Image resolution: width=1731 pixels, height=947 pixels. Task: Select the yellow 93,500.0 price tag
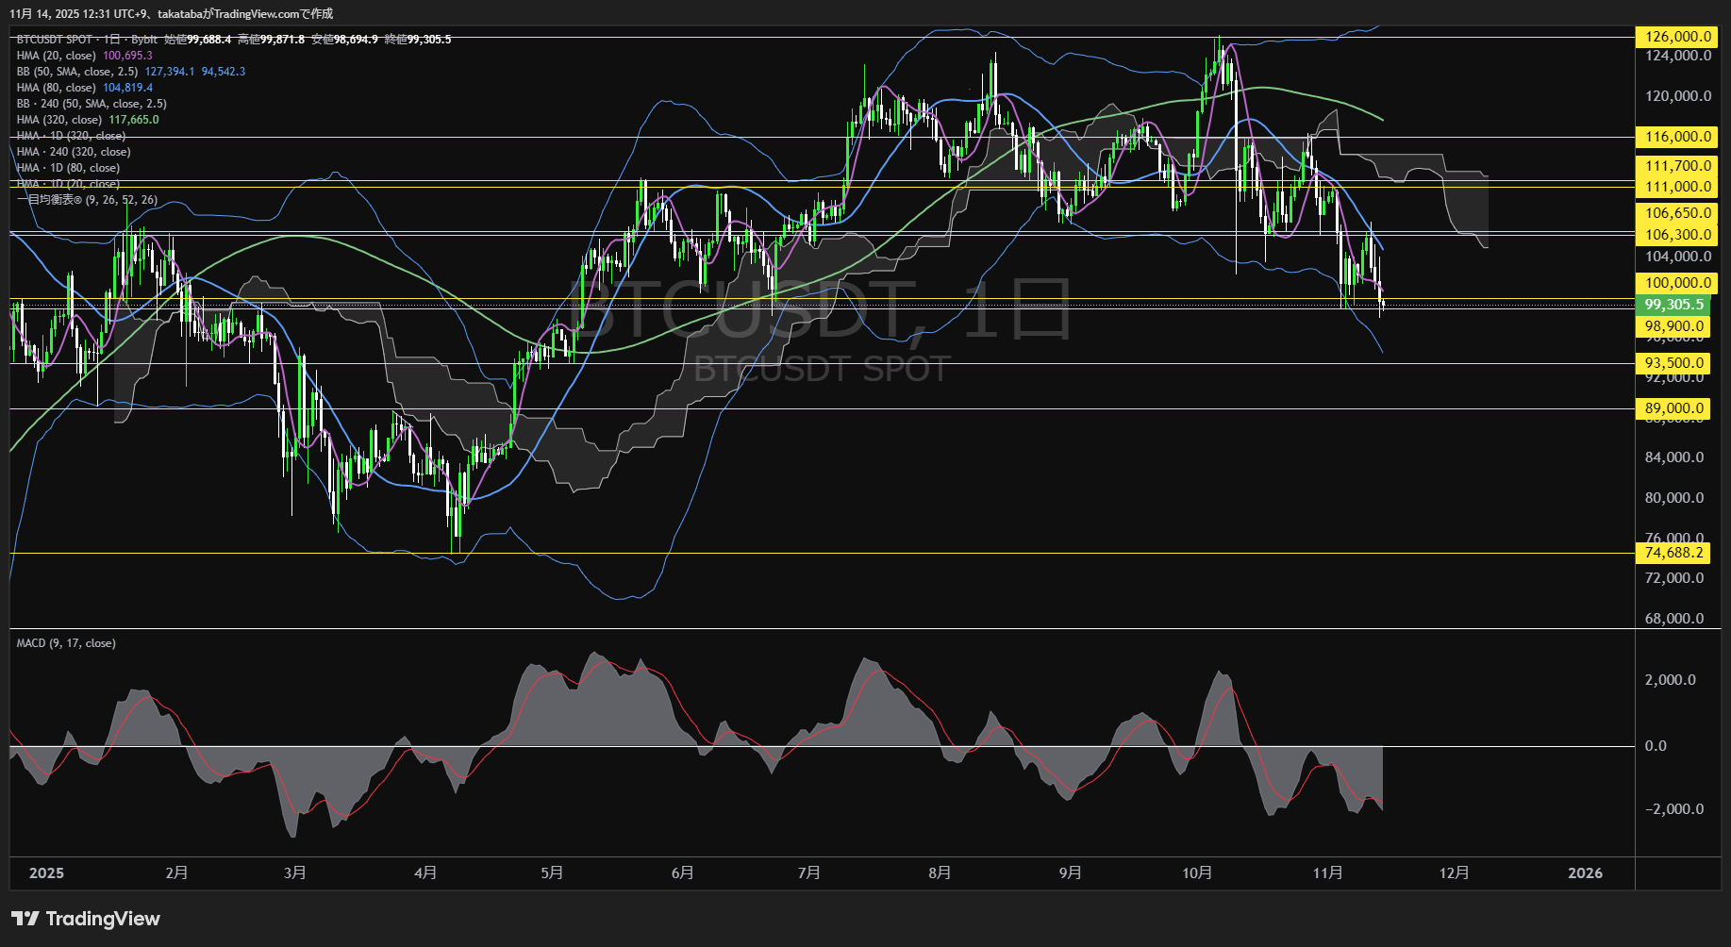tap(1673, 363)
